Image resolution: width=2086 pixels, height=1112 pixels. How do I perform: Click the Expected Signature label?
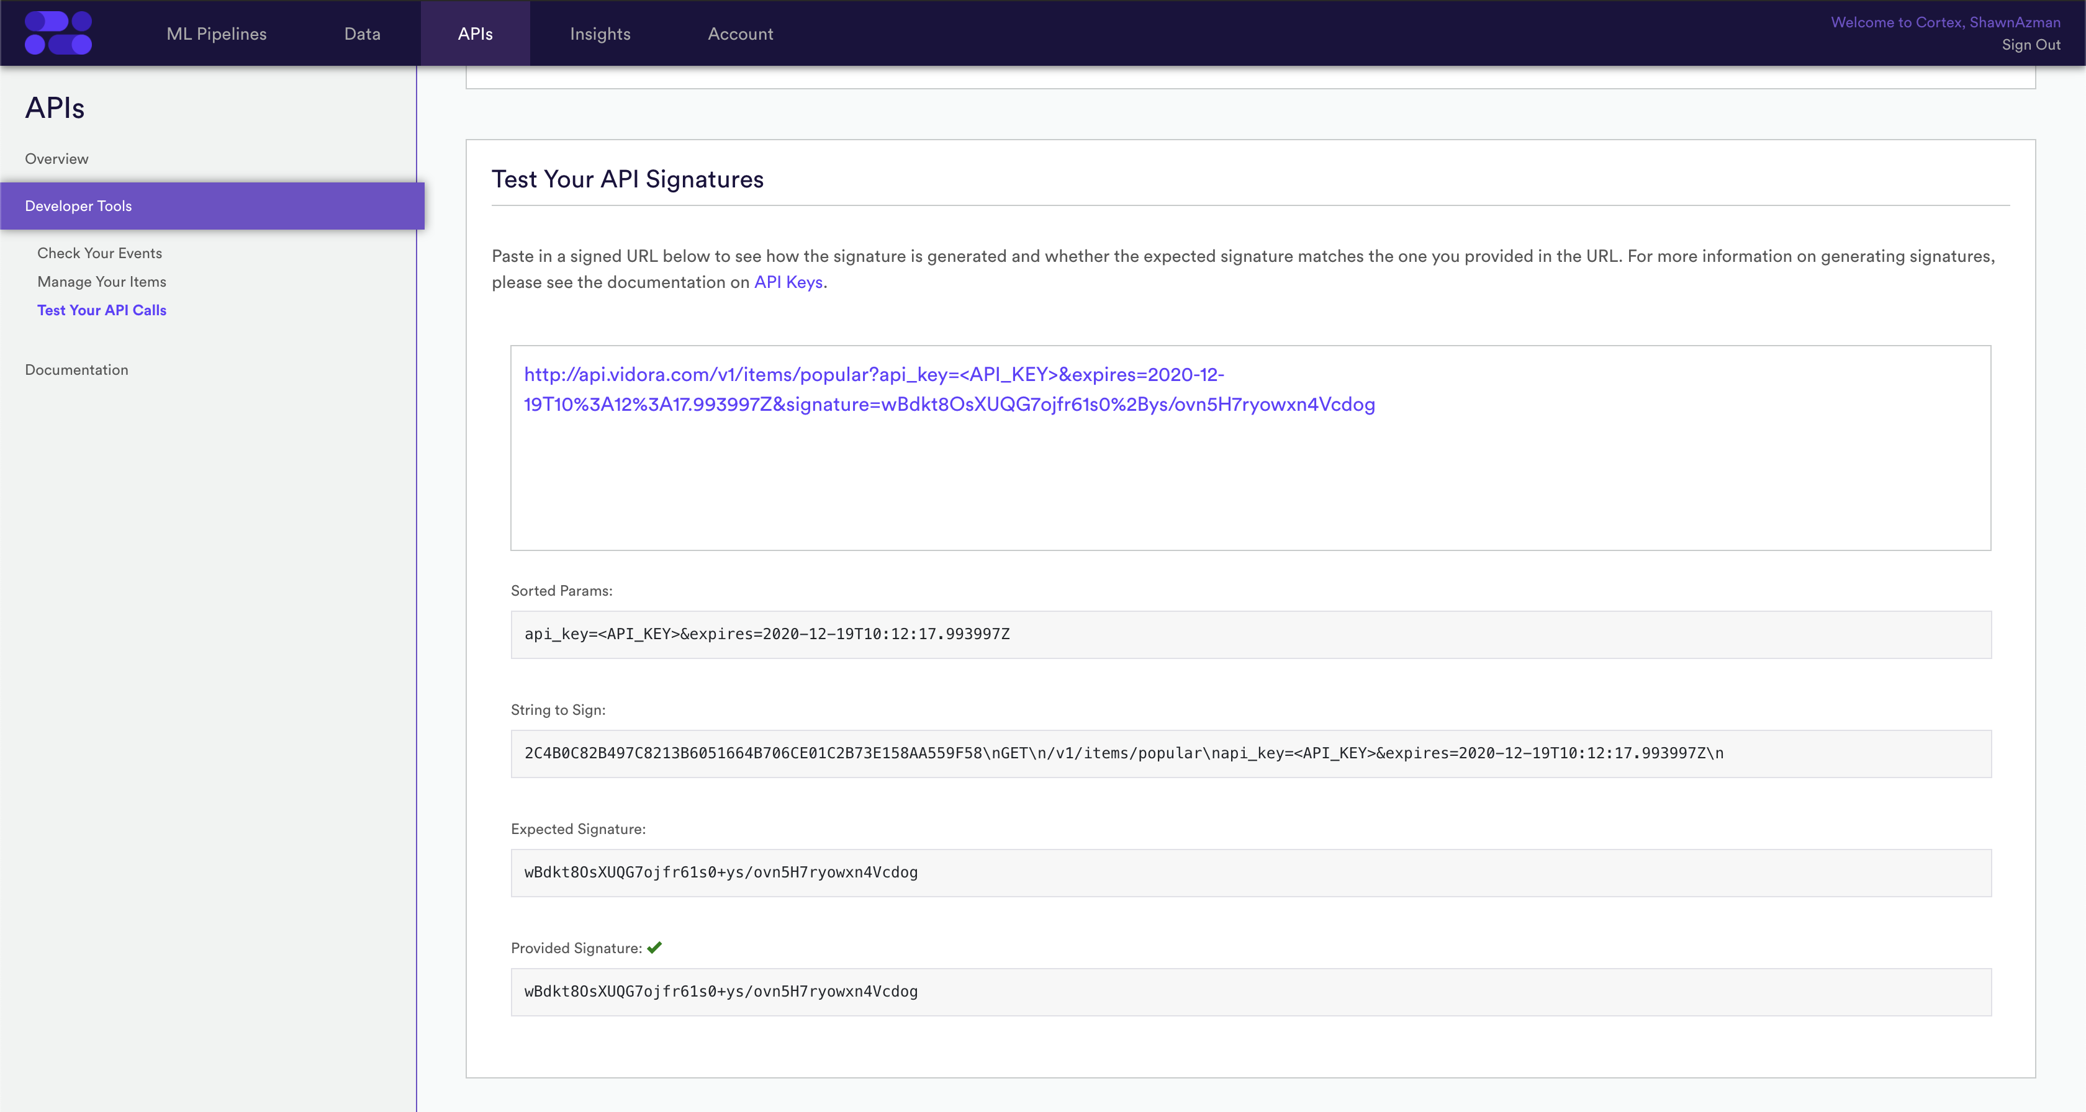coord(577,829)
